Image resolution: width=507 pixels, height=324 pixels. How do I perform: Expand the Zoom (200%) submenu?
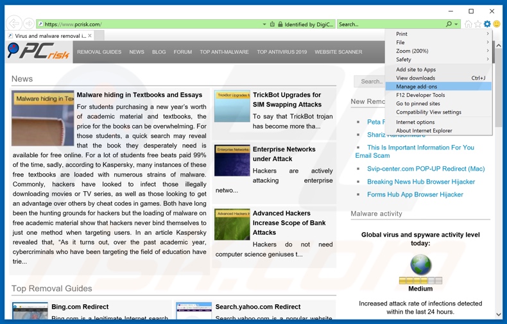(x=438, y=51)
